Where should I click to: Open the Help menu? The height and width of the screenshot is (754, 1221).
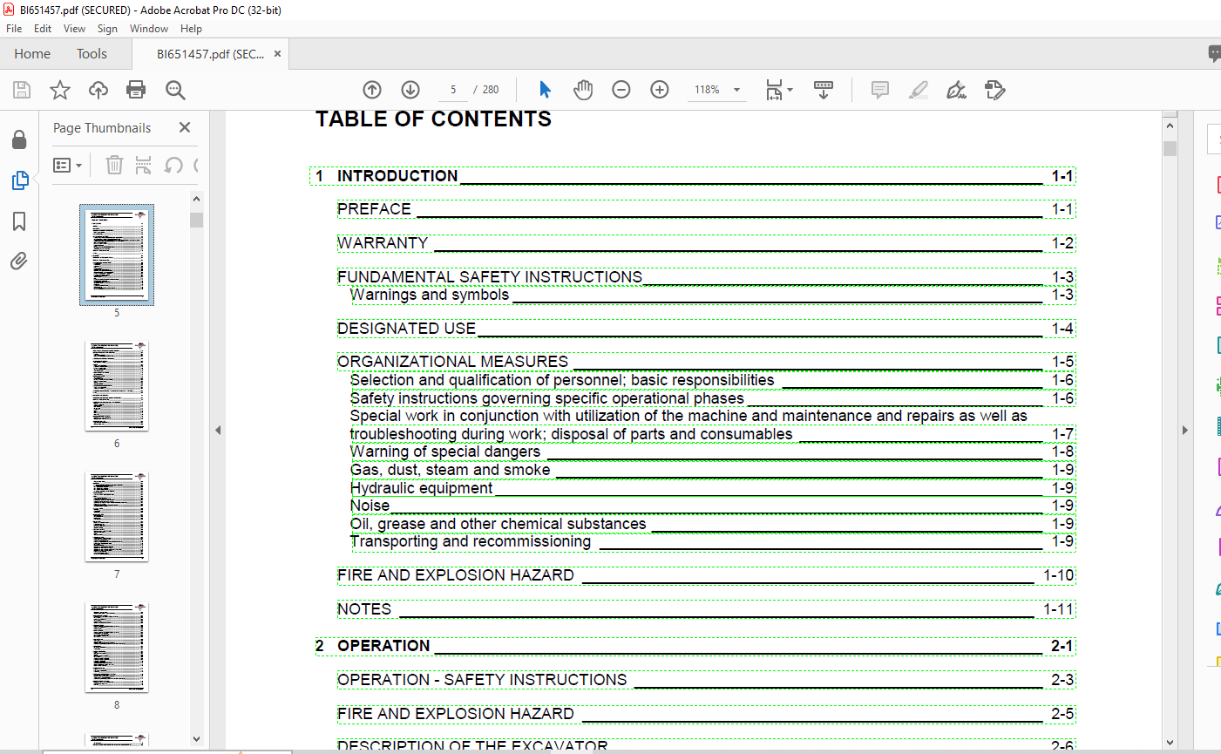tap(191, 29)
